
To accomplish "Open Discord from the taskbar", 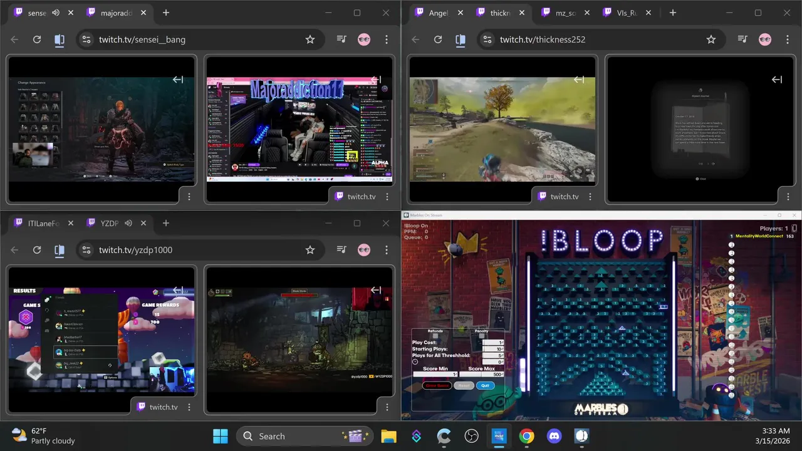I will 555,436.
